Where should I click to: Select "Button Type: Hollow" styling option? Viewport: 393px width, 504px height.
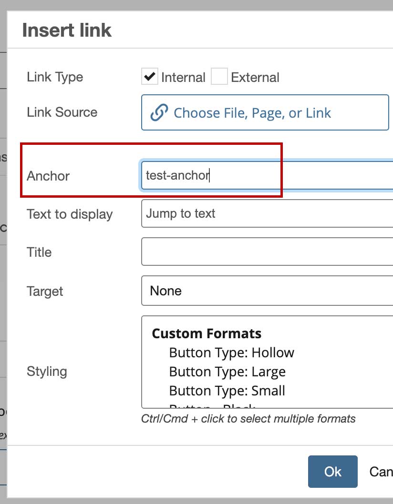click(x=232, y=353)
